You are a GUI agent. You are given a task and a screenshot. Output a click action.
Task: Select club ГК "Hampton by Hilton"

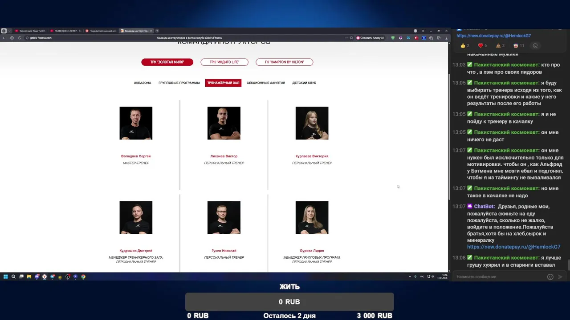coord(284,62)
